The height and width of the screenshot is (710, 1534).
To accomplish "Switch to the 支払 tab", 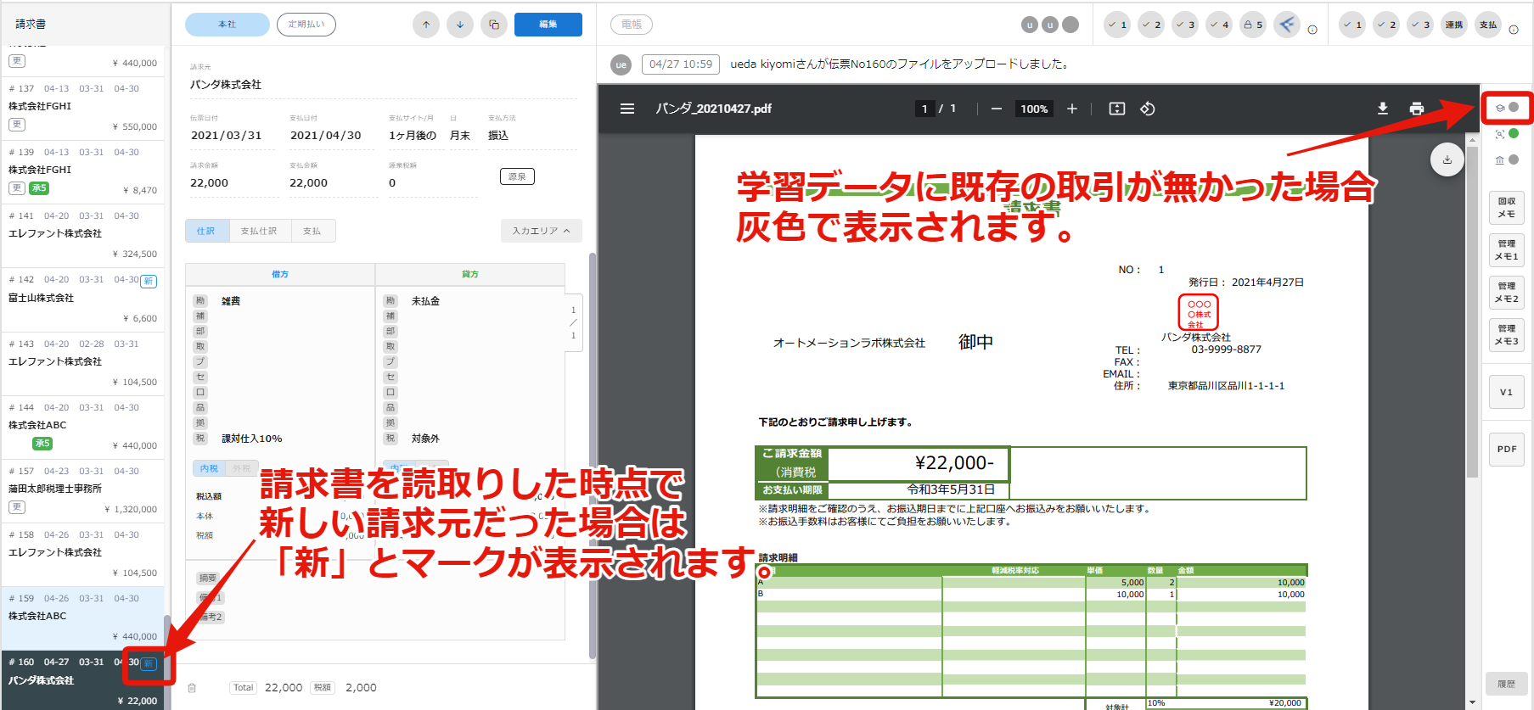I will click(312, 231).
